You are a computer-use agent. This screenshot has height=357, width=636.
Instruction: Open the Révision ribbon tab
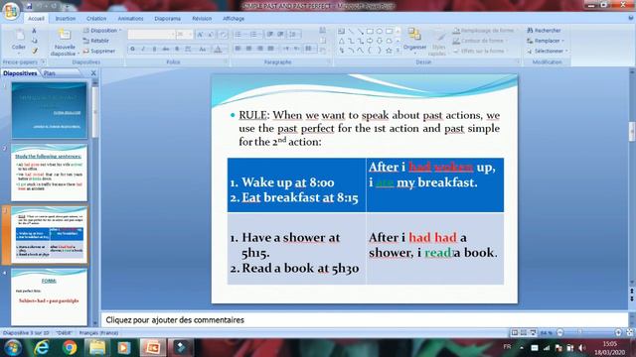coord(202,19)
